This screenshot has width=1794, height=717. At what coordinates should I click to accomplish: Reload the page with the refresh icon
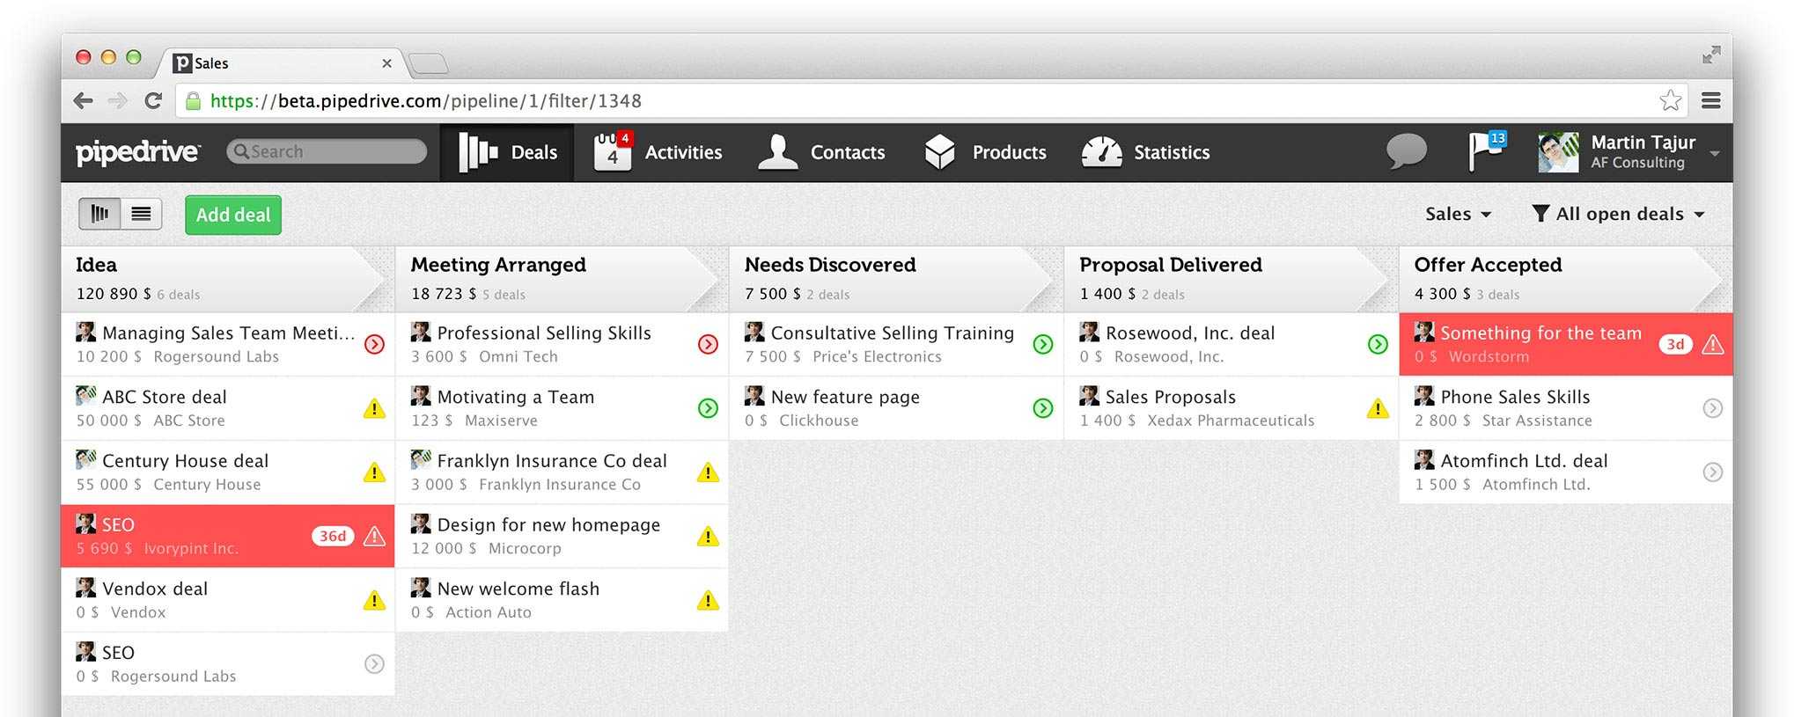click(153, 100)
